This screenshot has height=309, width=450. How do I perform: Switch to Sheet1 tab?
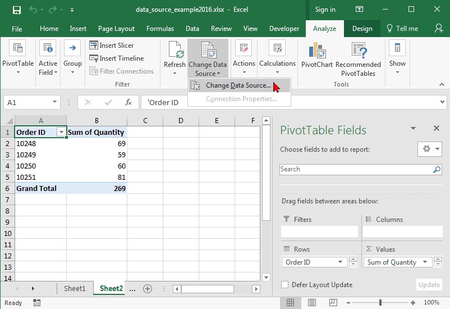click(75, 288)
